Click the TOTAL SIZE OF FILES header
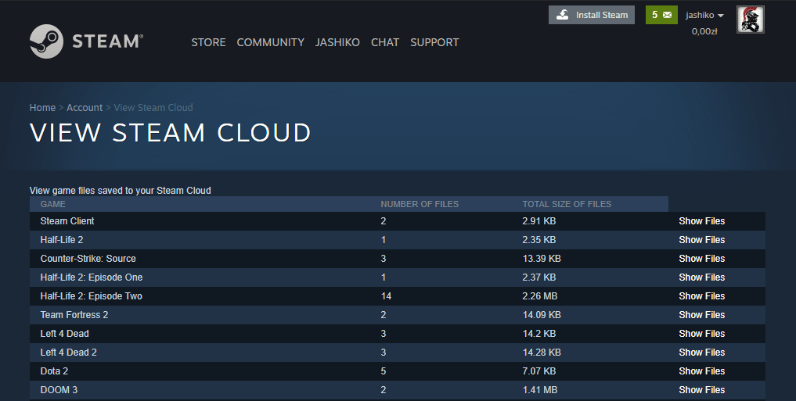The height and width of the screenshot is (401, 796). click(567, 204)
